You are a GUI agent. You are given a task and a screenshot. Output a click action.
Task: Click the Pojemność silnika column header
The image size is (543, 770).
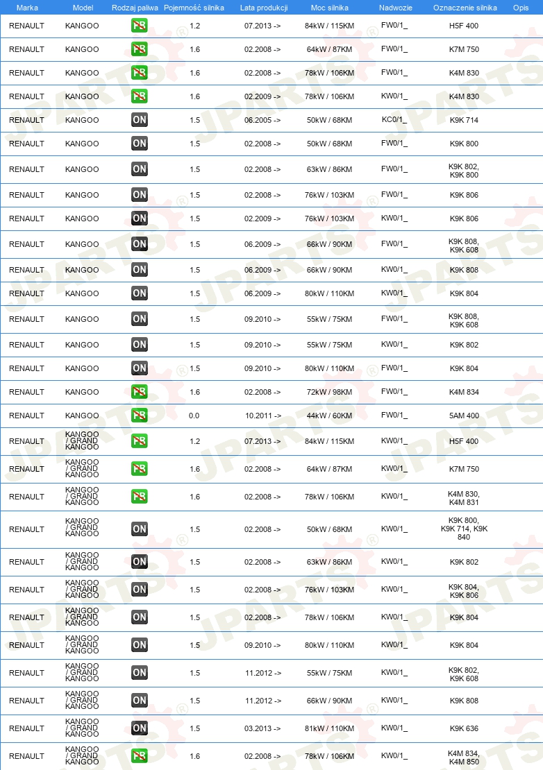click(194, 8)
